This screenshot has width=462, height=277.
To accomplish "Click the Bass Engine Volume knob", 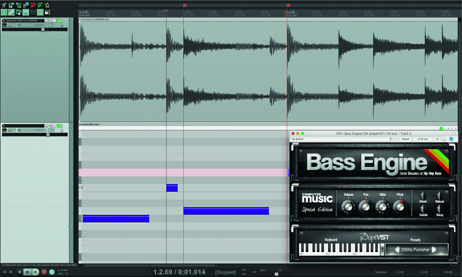I will tap(348, 207).
